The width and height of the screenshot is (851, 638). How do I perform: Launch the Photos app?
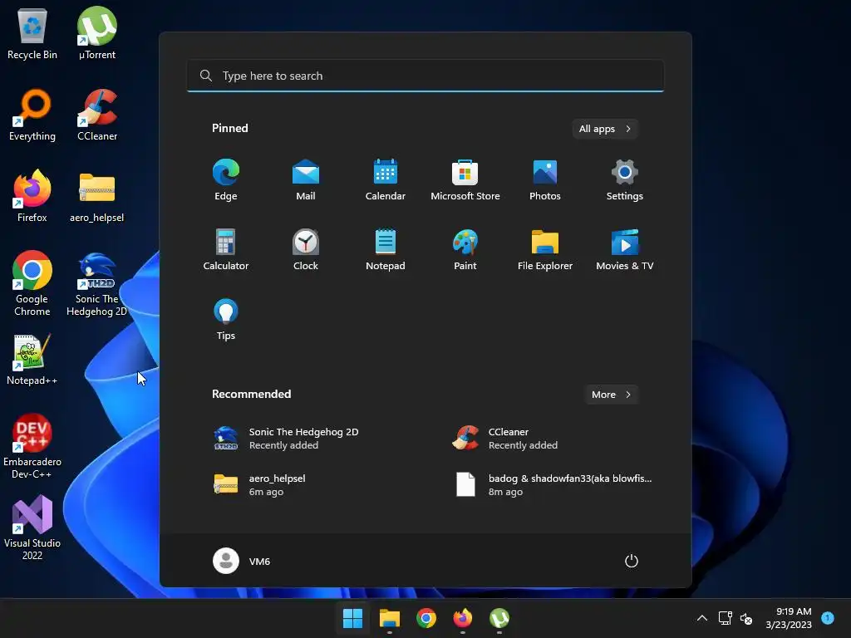pos(545,179)
